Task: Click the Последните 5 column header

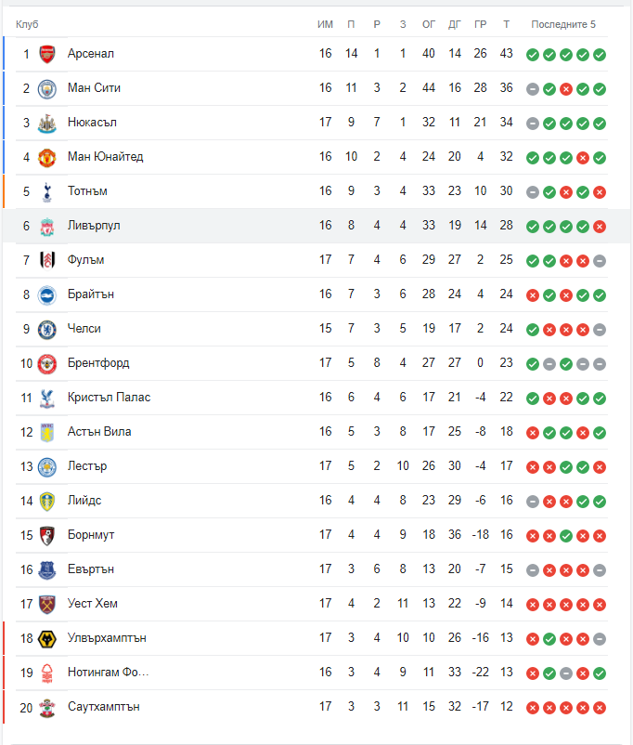Action: [x=563, y=25]
